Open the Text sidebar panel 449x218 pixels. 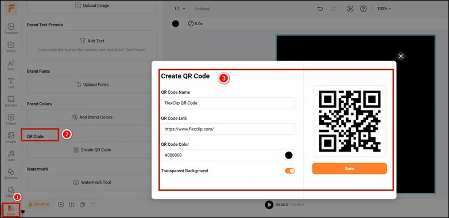11,84
